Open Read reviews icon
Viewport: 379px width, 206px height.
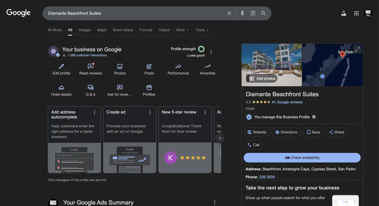click(x=91, y=66)
